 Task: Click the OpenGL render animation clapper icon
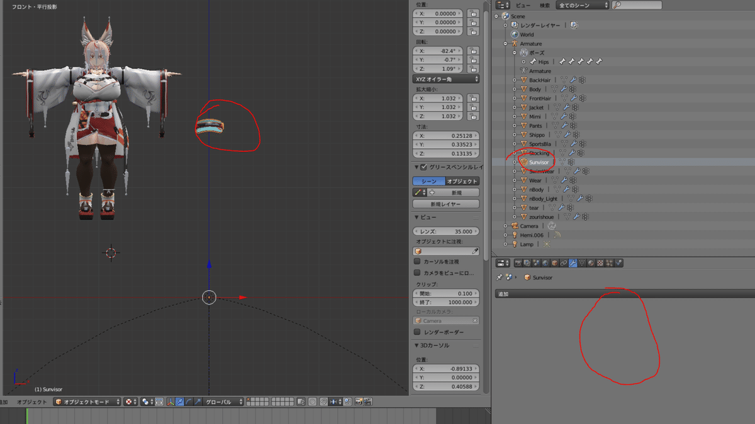(367, 401)
